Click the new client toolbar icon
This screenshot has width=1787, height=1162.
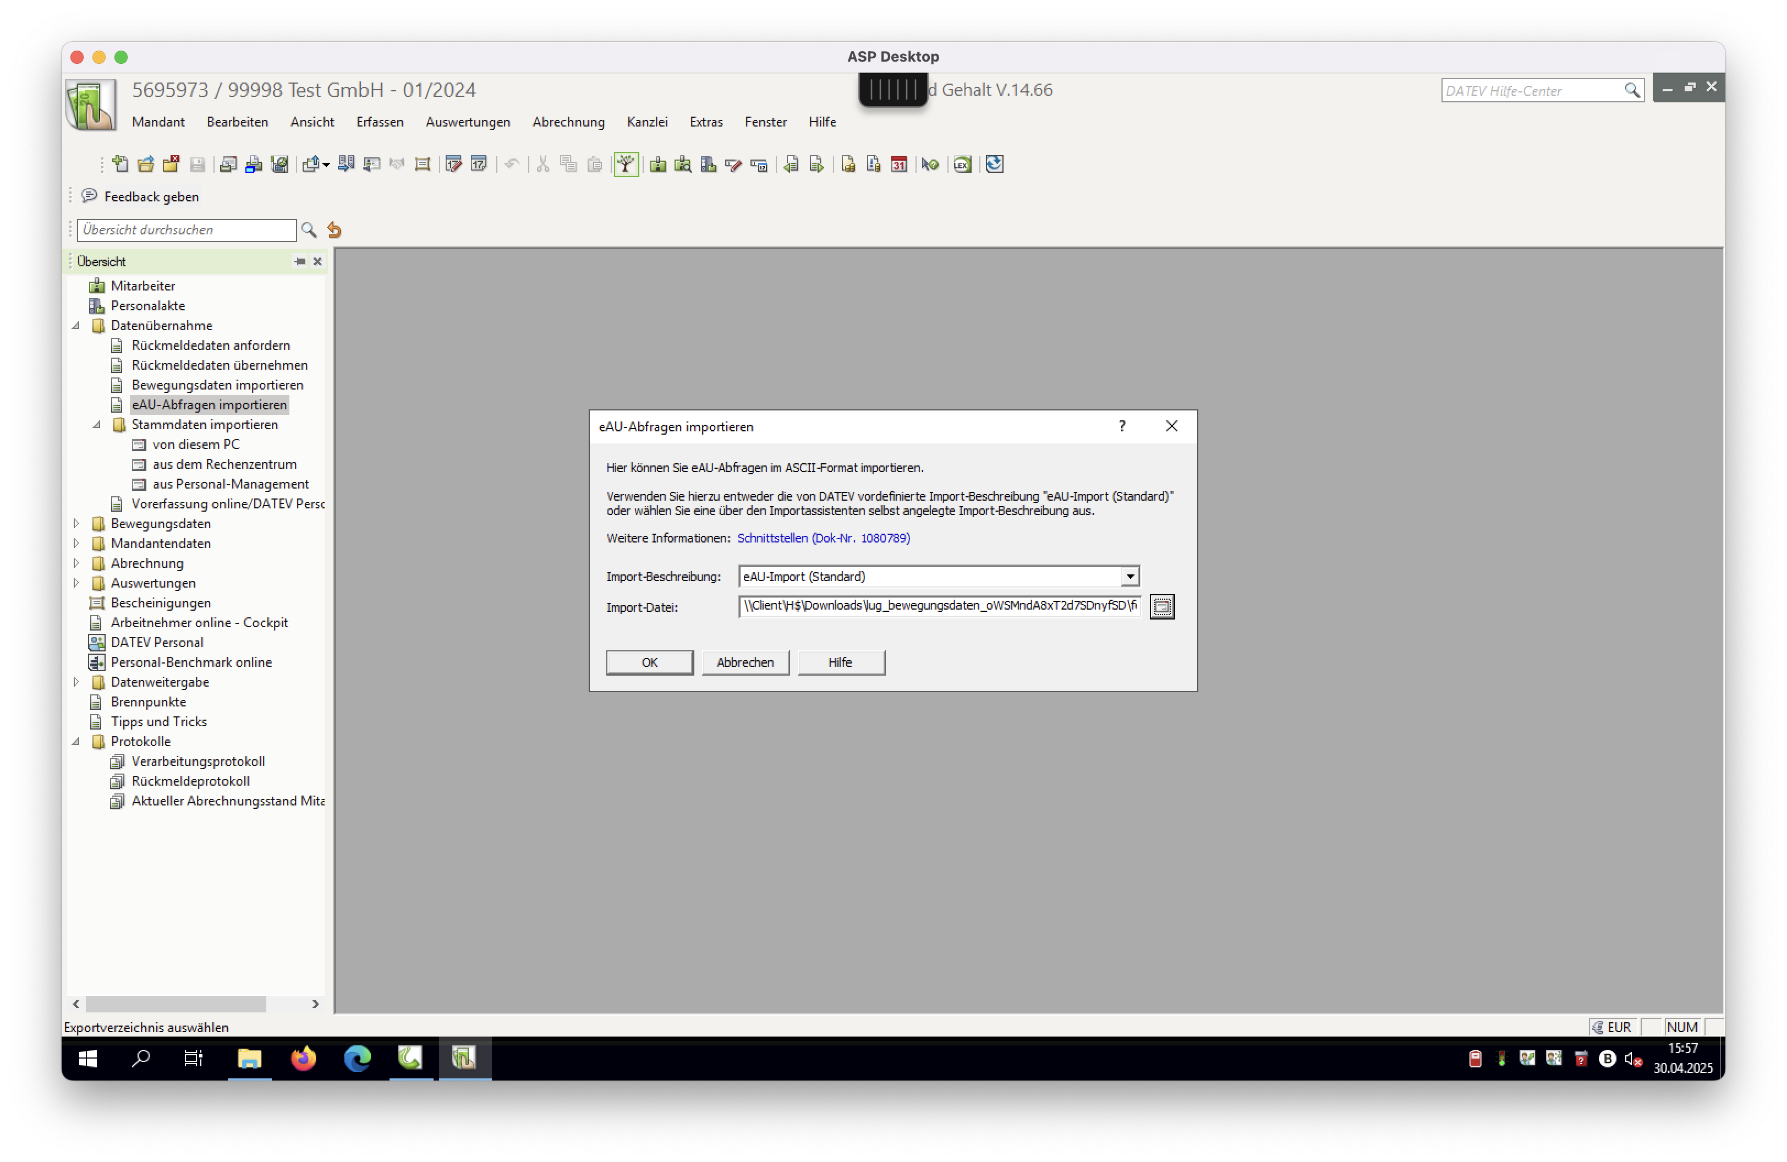[x=120, y=163]
